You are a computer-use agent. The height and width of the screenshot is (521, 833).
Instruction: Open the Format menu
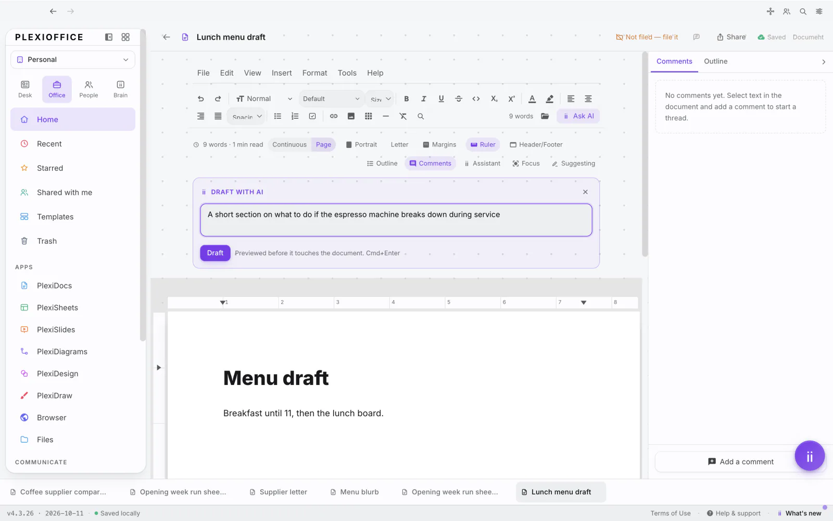[315, 73]
